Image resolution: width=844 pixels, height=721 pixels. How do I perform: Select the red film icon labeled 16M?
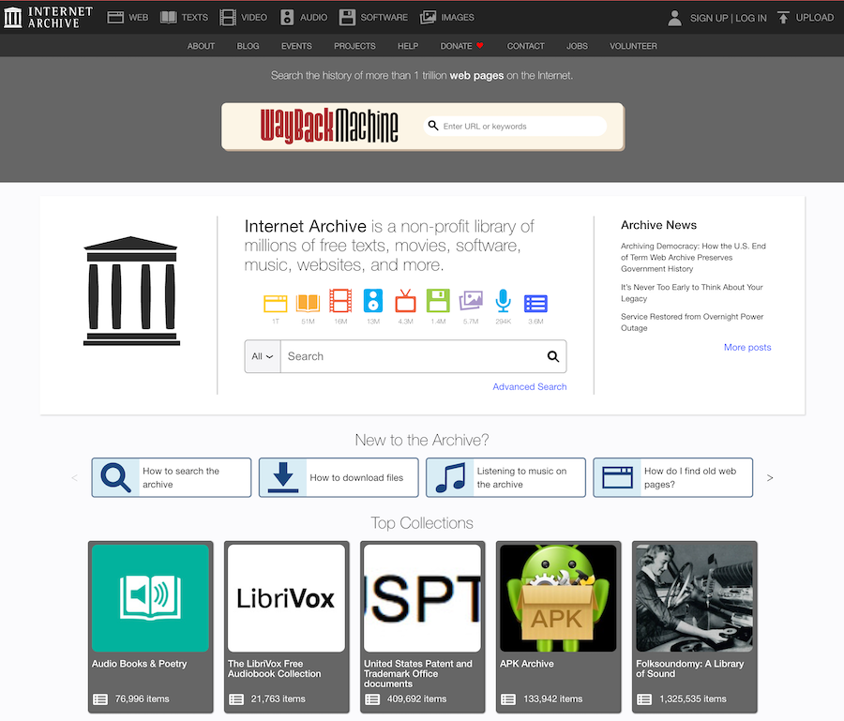[x=340, y=301]
